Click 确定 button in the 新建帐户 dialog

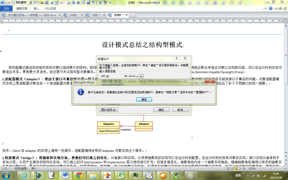(x=161, y=110)
